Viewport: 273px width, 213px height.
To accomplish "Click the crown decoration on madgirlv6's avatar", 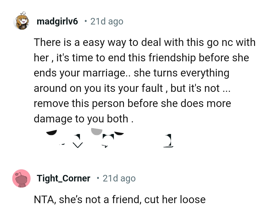I will 24,13.
